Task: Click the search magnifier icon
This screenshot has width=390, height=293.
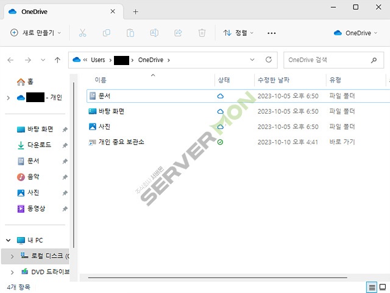Action: (x=374, y=60)
